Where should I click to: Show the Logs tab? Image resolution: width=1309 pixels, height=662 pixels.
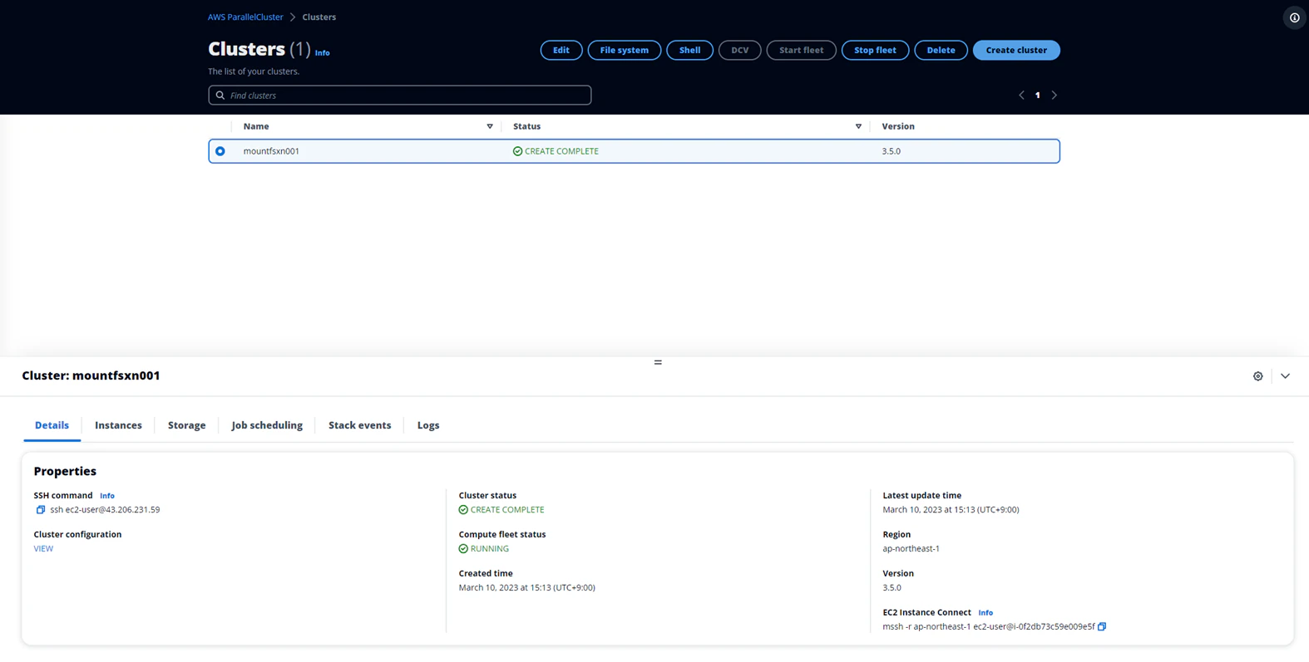tap(428, 425)
